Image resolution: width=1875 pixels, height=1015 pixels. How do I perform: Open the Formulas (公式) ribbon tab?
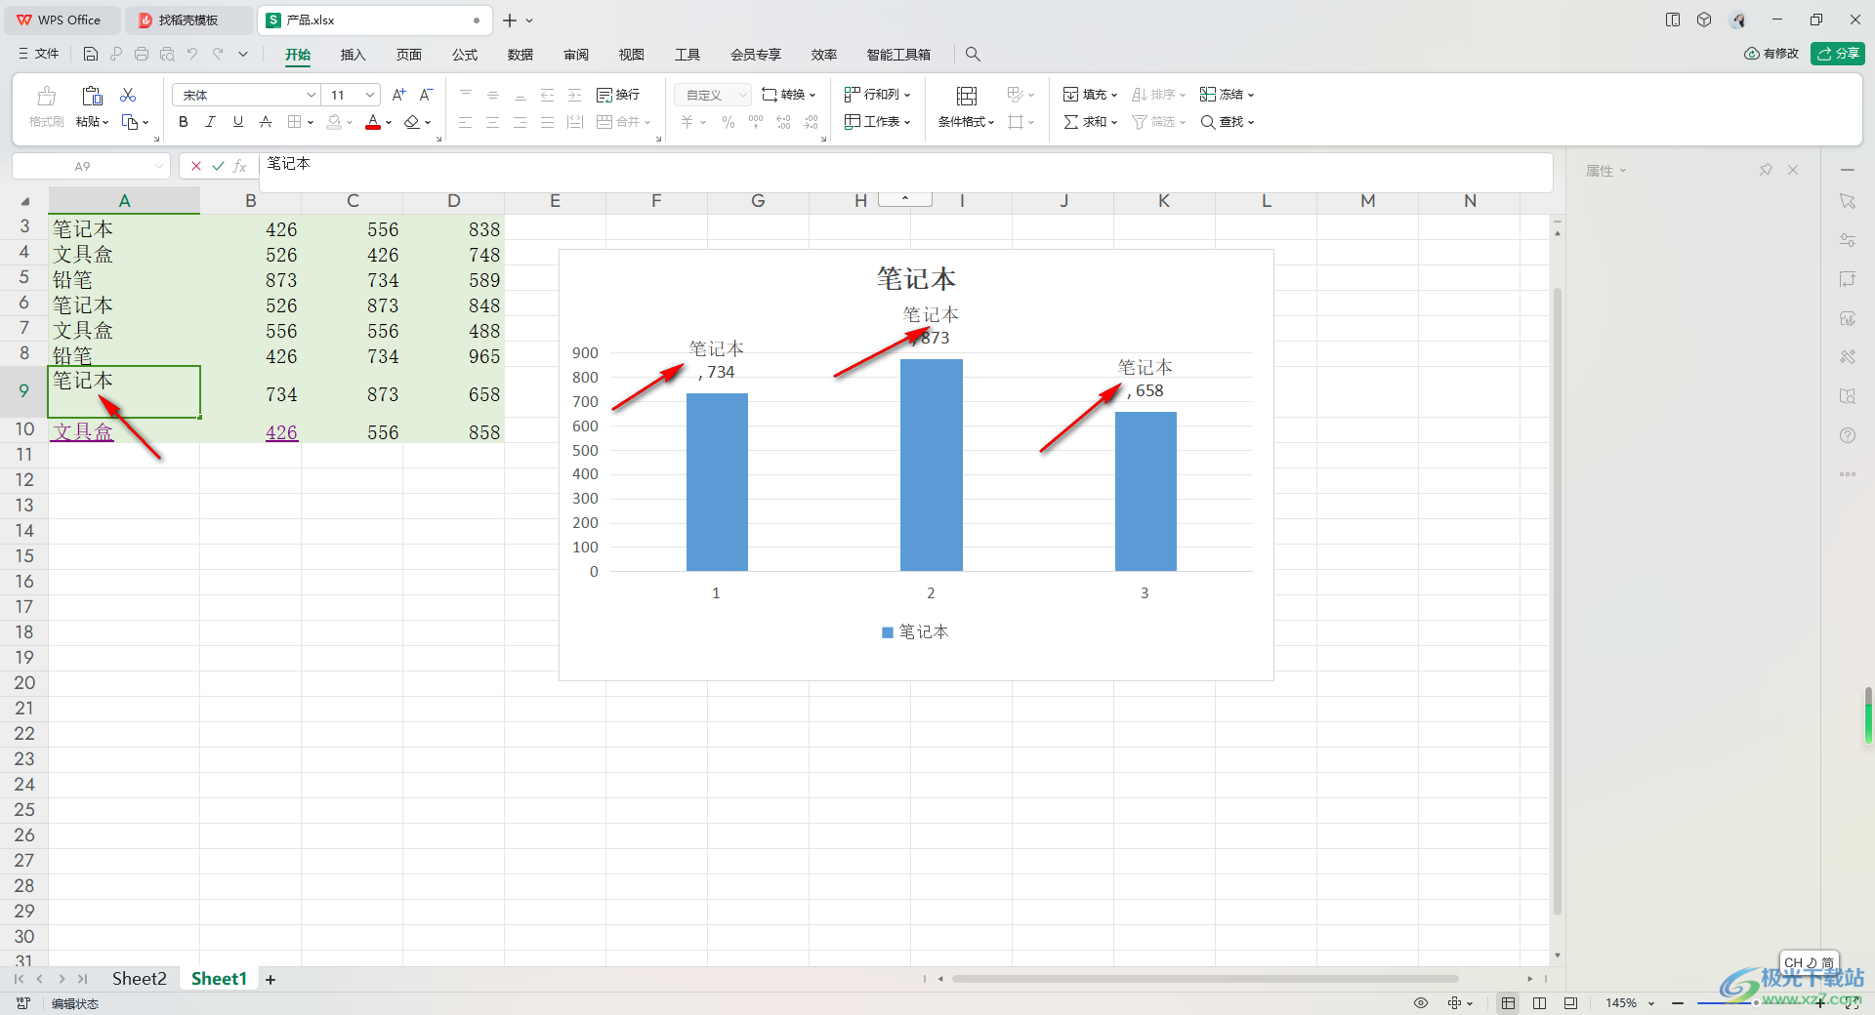click(465, 55)
